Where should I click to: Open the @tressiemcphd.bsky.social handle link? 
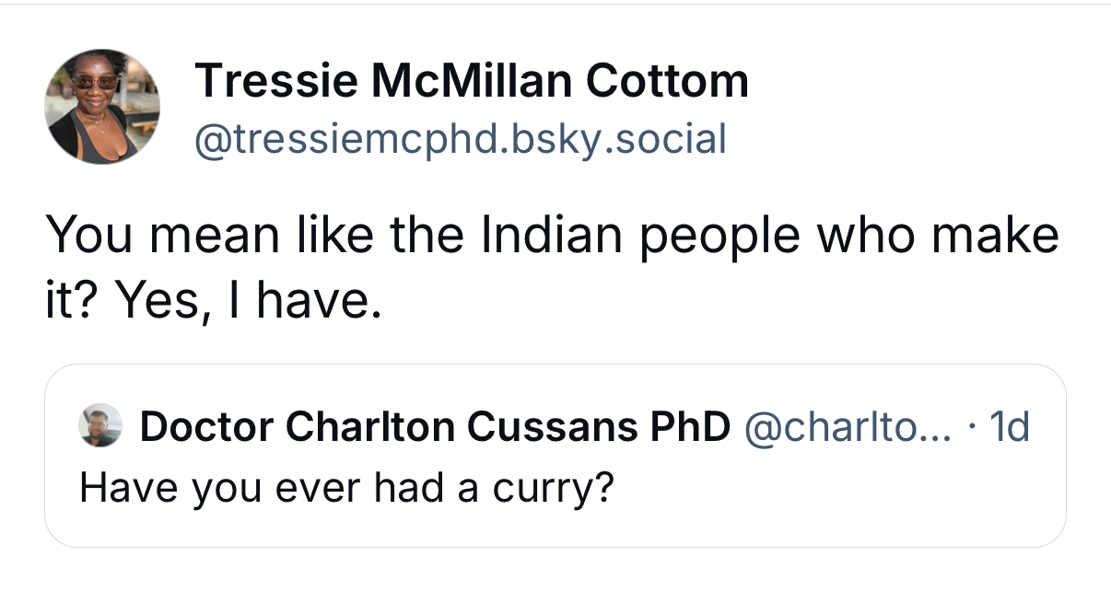click(460, 139)
